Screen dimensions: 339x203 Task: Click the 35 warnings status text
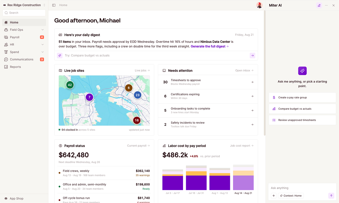143,175
